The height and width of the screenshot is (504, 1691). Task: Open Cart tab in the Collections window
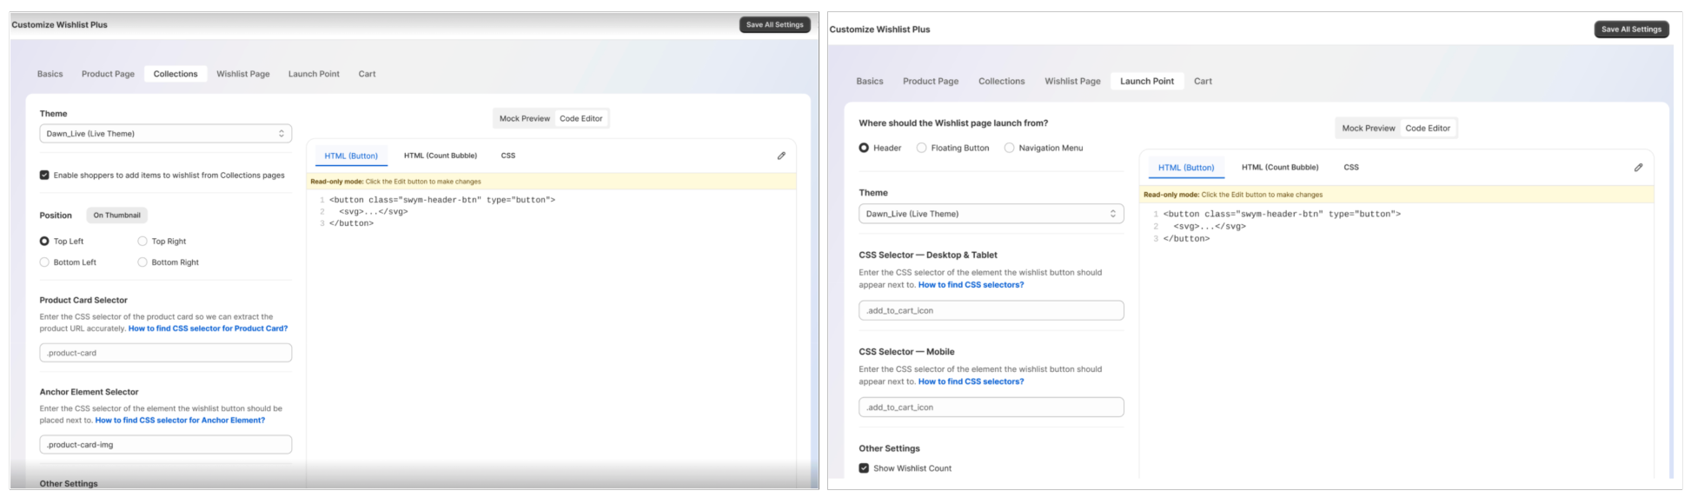point(367,74)
